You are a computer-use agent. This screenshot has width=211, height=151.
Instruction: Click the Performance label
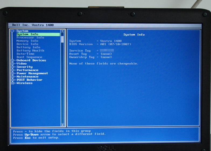click(27, 70)
